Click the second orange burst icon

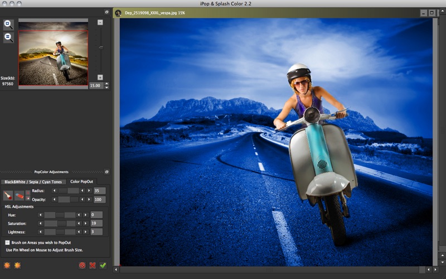click(x=17, y=266)
